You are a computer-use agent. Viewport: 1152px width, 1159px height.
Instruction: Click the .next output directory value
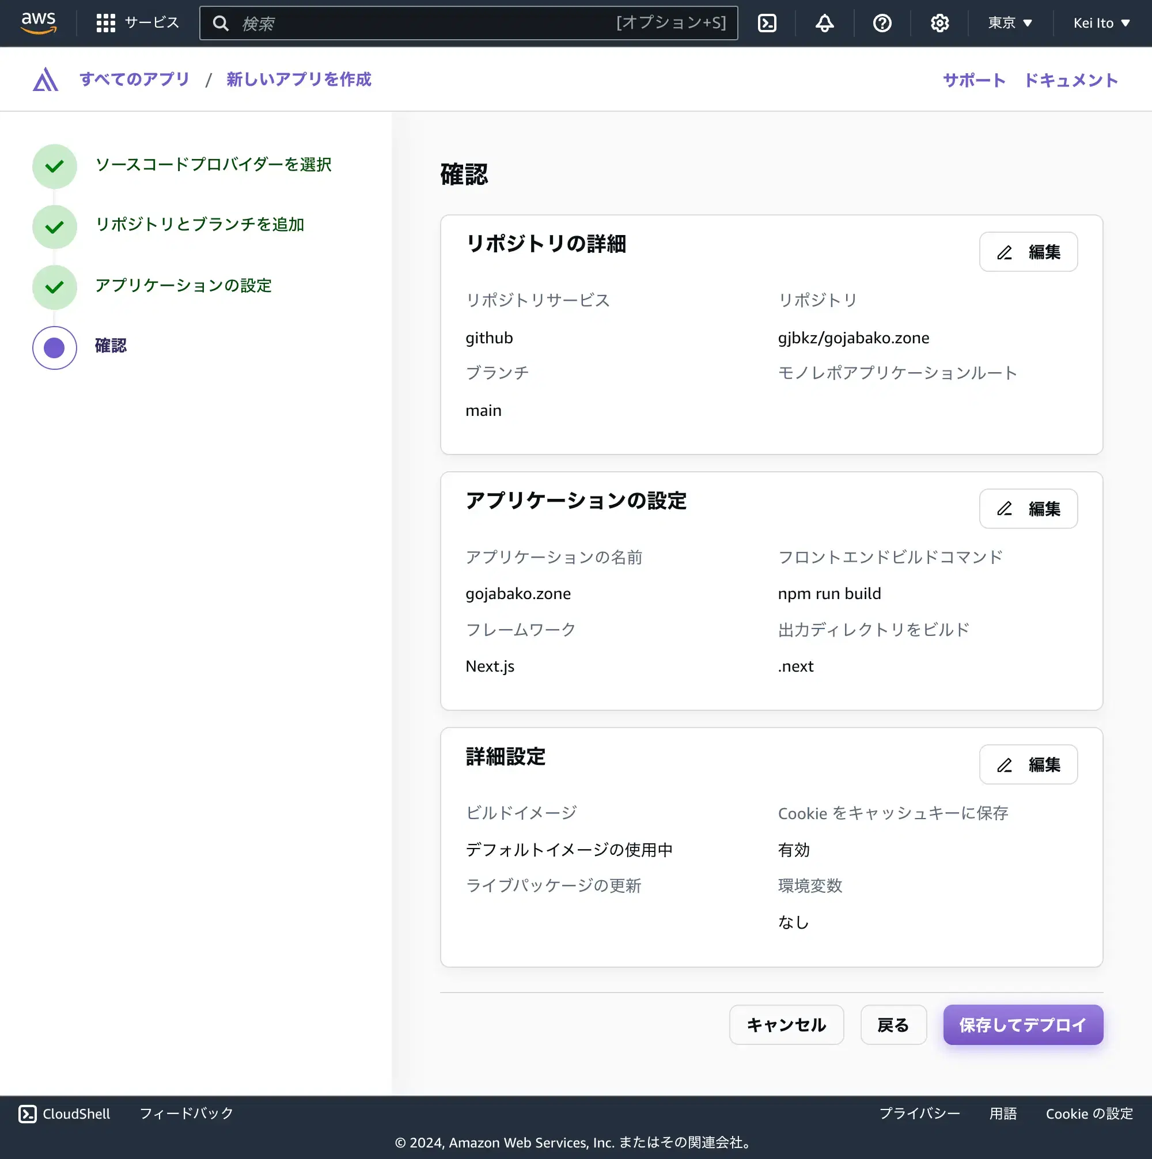(795, 666)
